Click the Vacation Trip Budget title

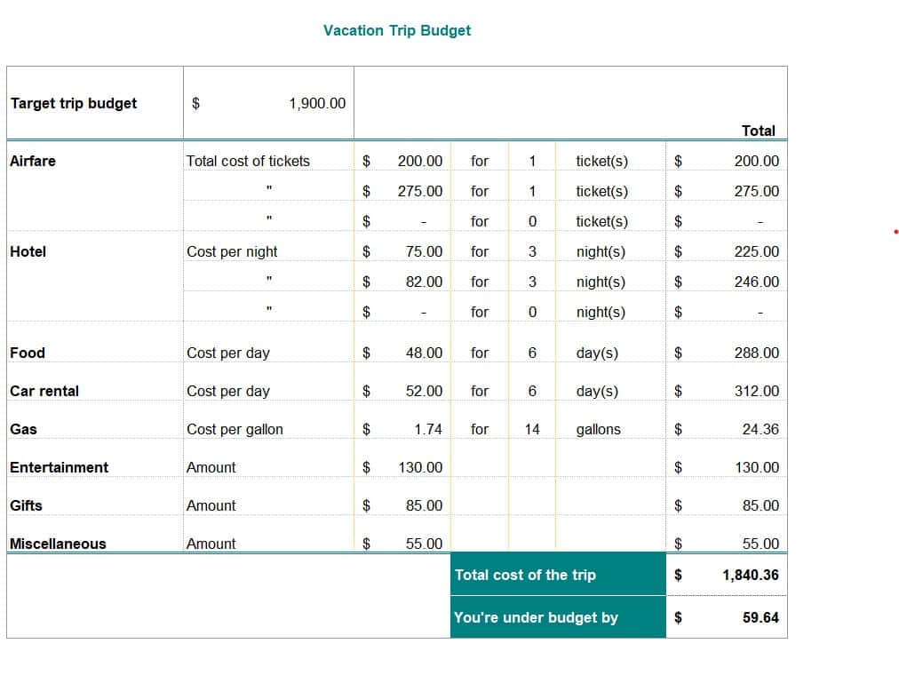396,30
